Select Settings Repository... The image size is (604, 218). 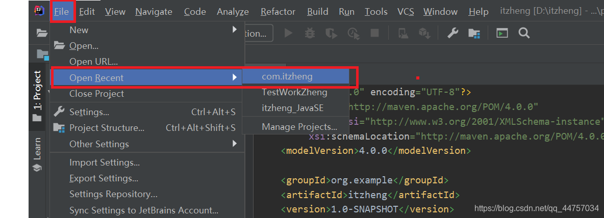click(147, 195)
